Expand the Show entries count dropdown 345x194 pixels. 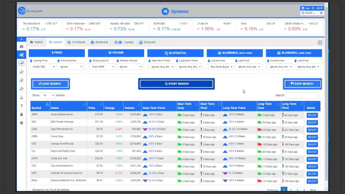(48, 95)
